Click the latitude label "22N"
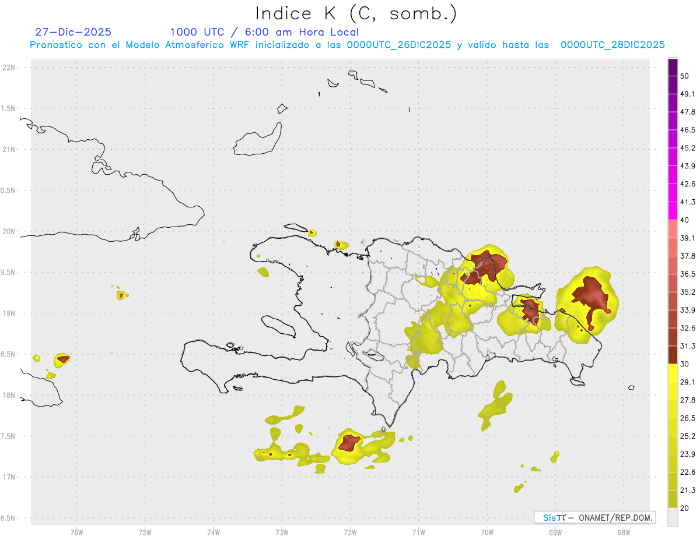The width and height of the screenshot is (700, 540). (10, 68)
